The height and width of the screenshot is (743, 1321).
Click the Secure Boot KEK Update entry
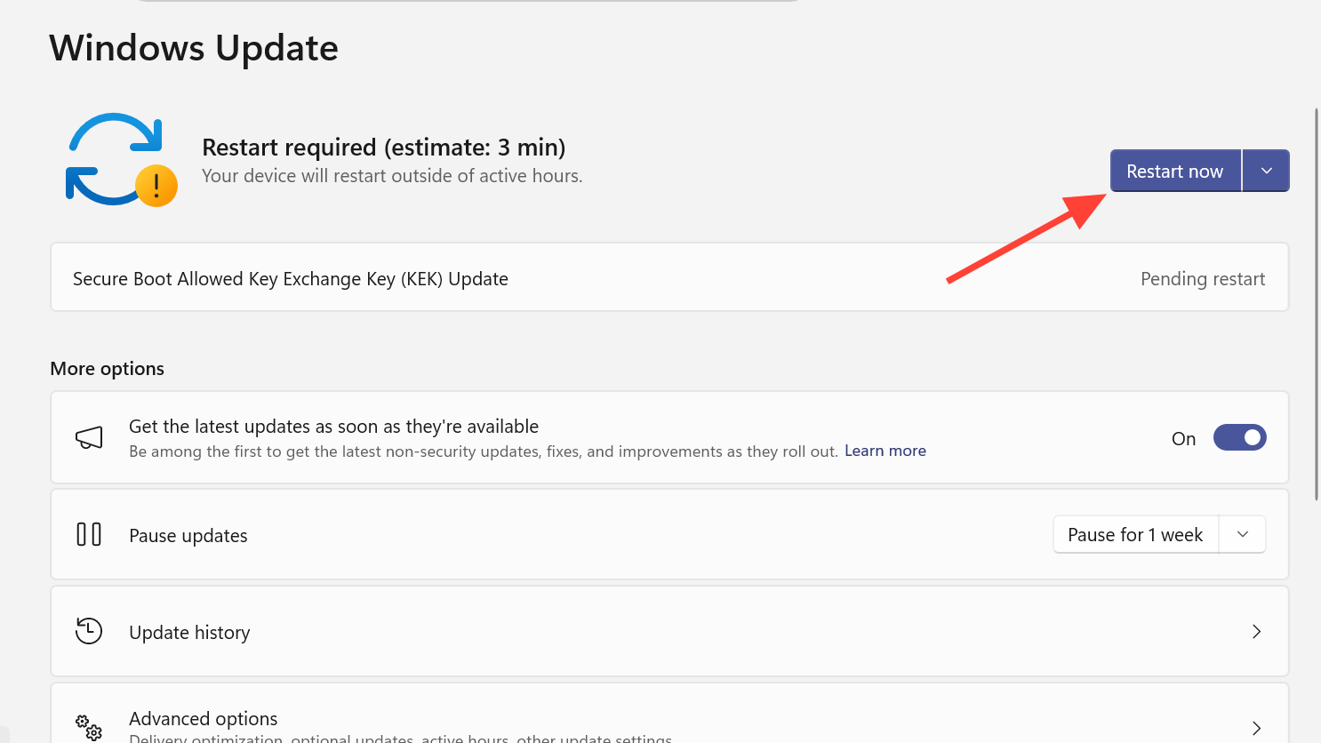[x=291, y=279]
